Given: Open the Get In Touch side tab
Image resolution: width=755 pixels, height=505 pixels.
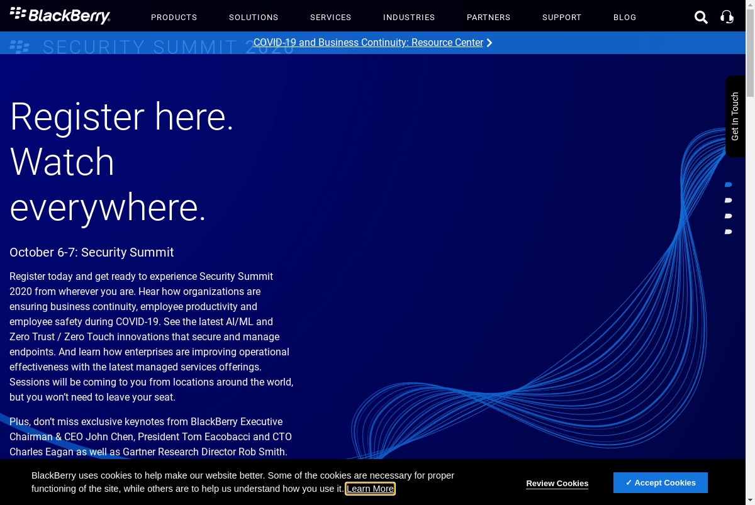Looking at the screenshot, I should click(735, 116).
